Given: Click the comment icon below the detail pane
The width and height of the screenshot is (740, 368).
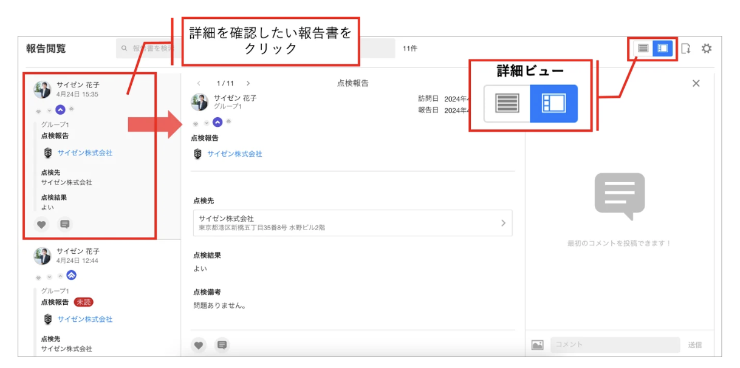Looking at the screenshot, I should pos(222,346).
